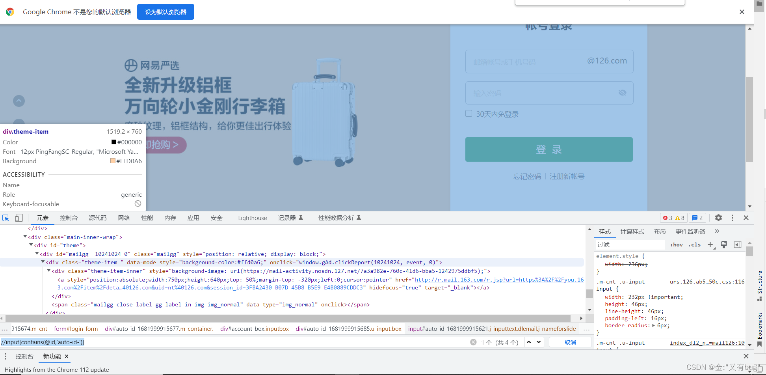Viewport: 766px width, 375px height.
Task: Collapse the main-inner-wrap div node
Action: (25, 237)
